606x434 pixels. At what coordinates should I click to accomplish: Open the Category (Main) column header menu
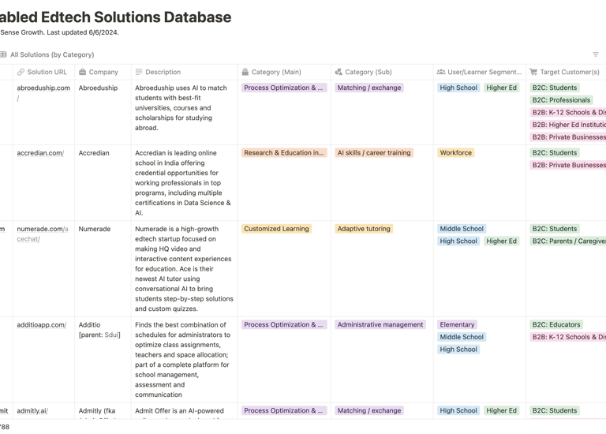[x=276, y=72]
